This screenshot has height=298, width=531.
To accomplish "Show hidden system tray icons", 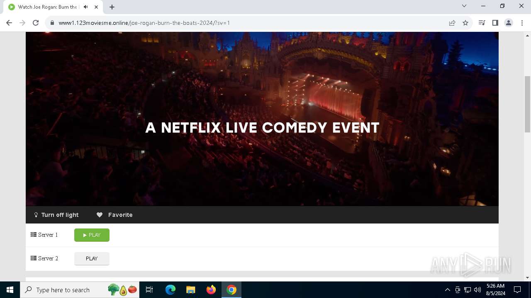I will [447, 290].
